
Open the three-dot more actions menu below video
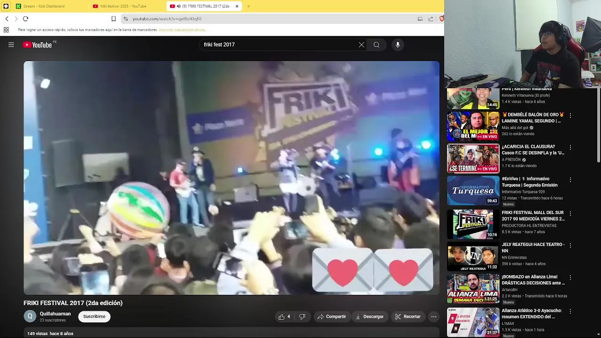coord(434,316)
